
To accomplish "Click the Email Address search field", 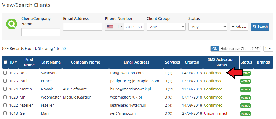I will [82, 27].
